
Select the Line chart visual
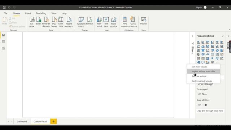pyautogui.click(x=198, y=46)
